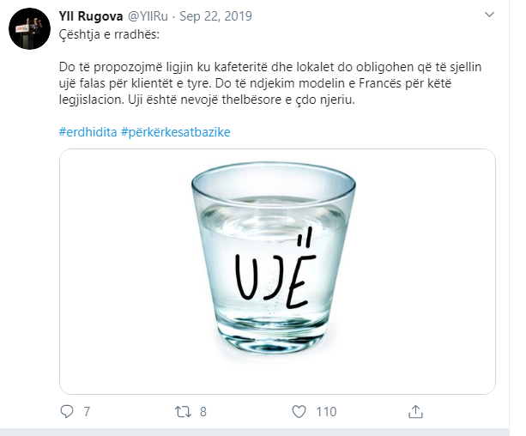Open Yll Rugova's profile picture
This screenshot has height=436, width=526.
[27, 30]
